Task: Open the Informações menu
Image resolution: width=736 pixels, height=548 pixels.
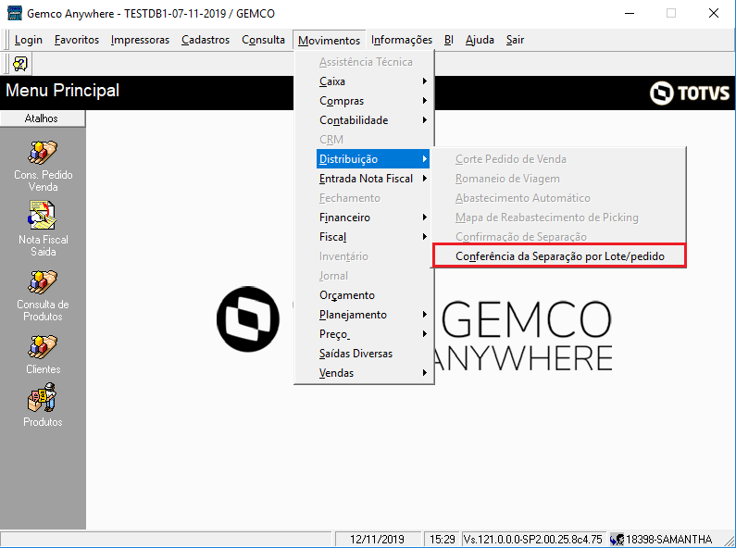Action: click(402, 40)
